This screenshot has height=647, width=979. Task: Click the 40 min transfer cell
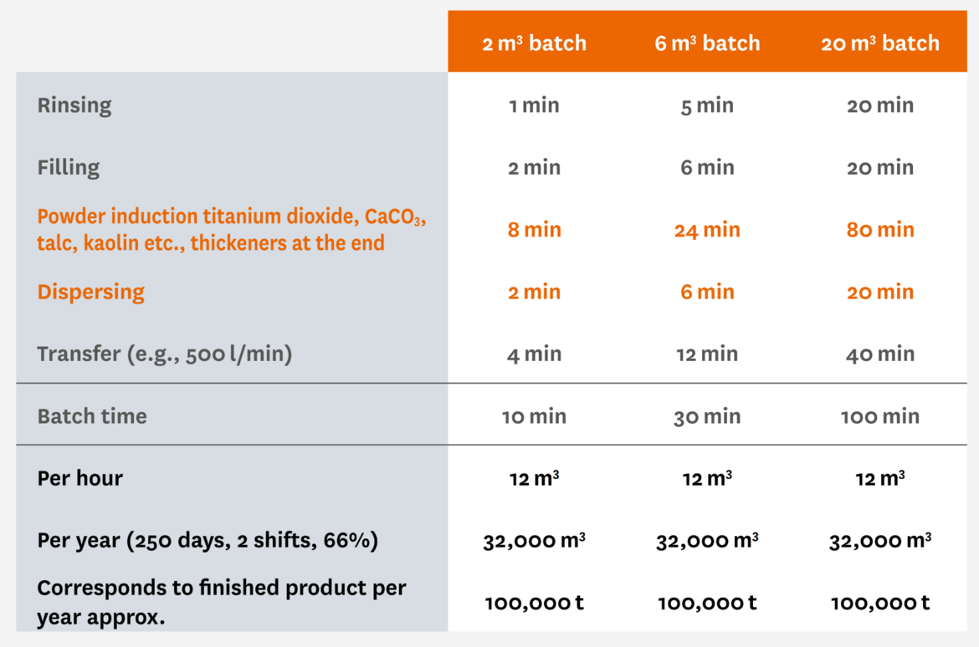coord(879,354)
